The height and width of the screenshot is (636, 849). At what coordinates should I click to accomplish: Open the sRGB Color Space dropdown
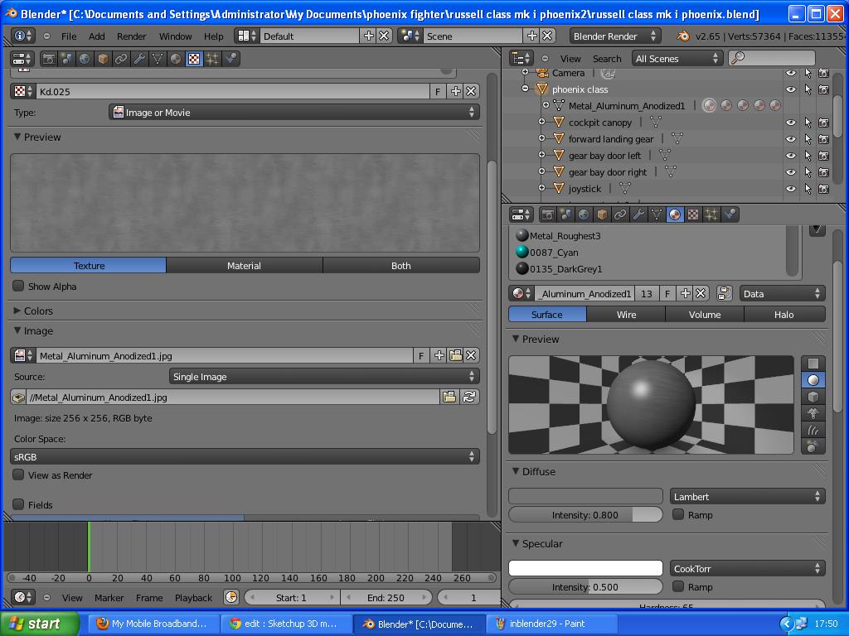tap(245, 455)
